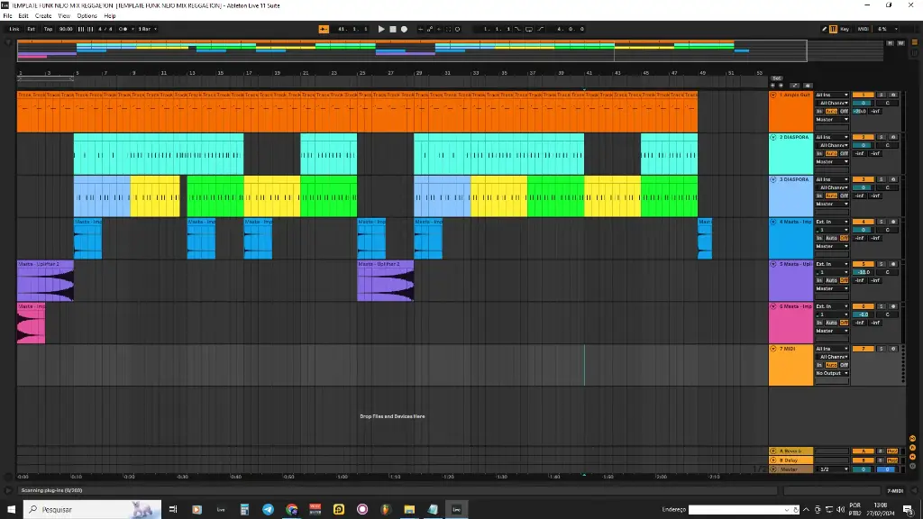Toggle the Follow playback button
The width and height of the screenshot is (923, 519).
pos(324,29)
